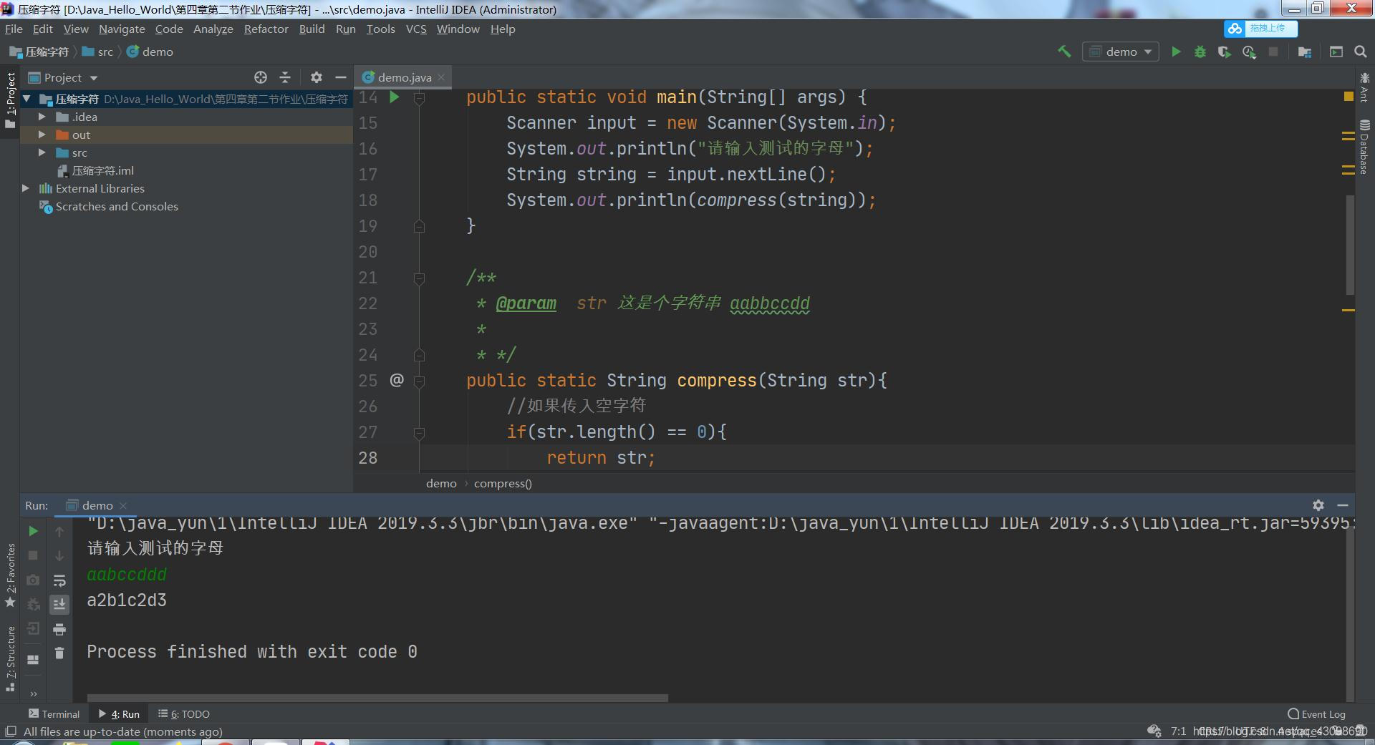Open the Build menu
This screenshot has height=745, width=1375.
point(312,29)
